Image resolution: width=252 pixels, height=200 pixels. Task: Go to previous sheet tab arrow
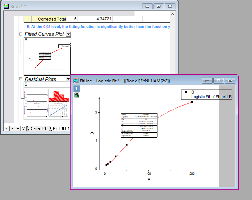tap(6, 129)
